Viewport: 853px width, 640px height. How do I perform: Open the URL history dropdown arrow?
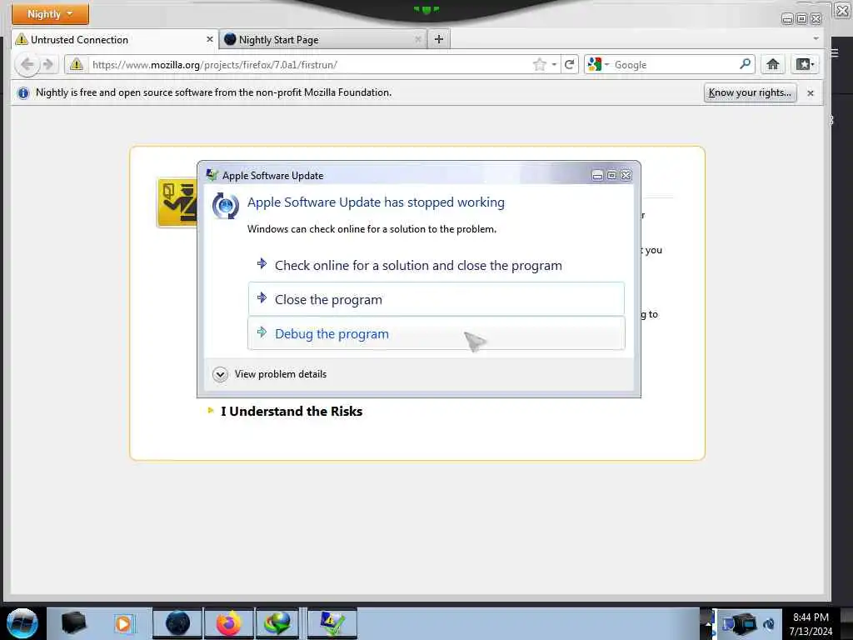[554, 65]
